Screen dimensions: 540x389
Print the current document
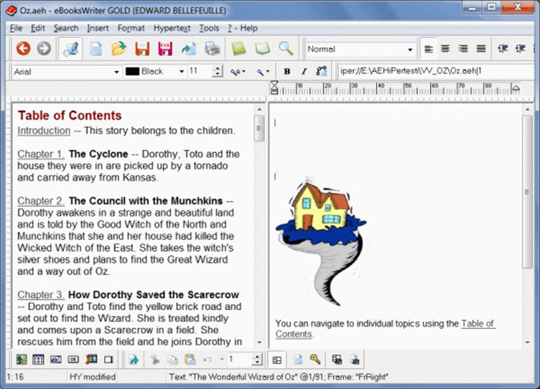click(x=212, y=49)
